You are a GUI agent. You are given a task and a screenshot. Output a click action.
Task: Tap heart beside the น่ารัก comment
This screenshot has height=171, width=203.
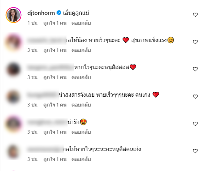coord(195,124)
